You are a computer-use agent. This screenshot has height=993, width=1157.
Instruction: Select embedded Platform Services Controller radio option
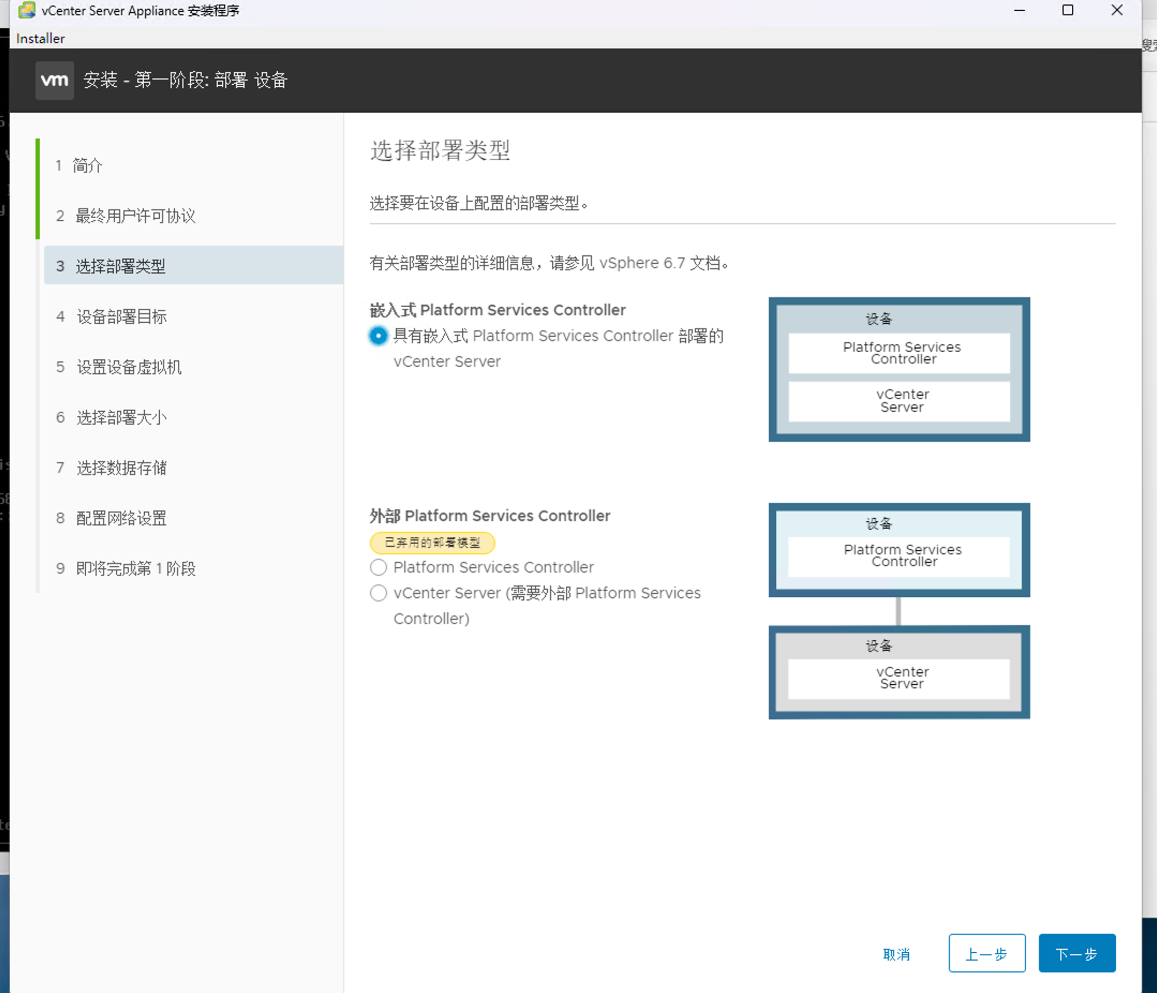378,336
